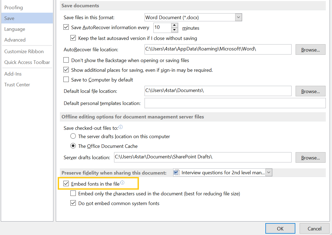Enable Don't show the Backstage checkbox
332x235 pixels.
click(66, 60)
